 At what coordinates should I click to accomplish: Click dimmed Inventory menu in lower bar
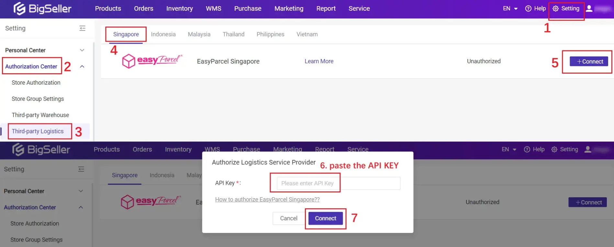tap(178, 149)
